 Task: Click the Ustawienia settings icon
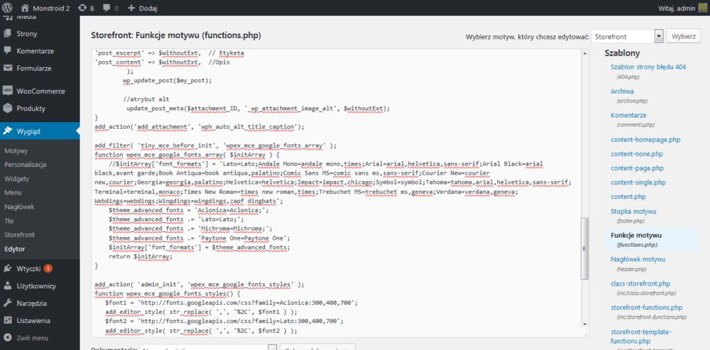(x=7, y=321)
